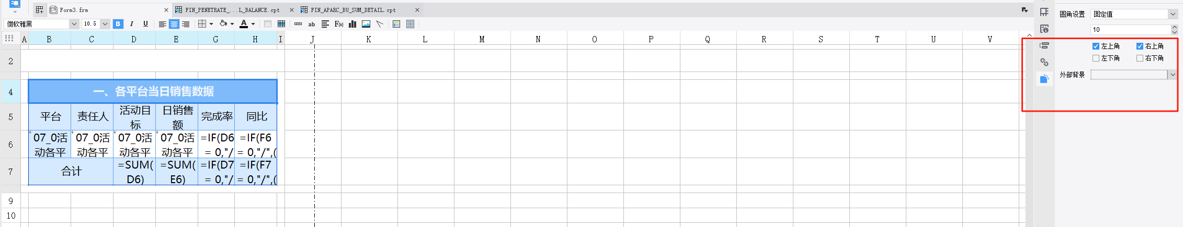Screen dimensions: 1183x227
Task: Switch to the Form3.frm tab
Action: [x=74, y=10]
